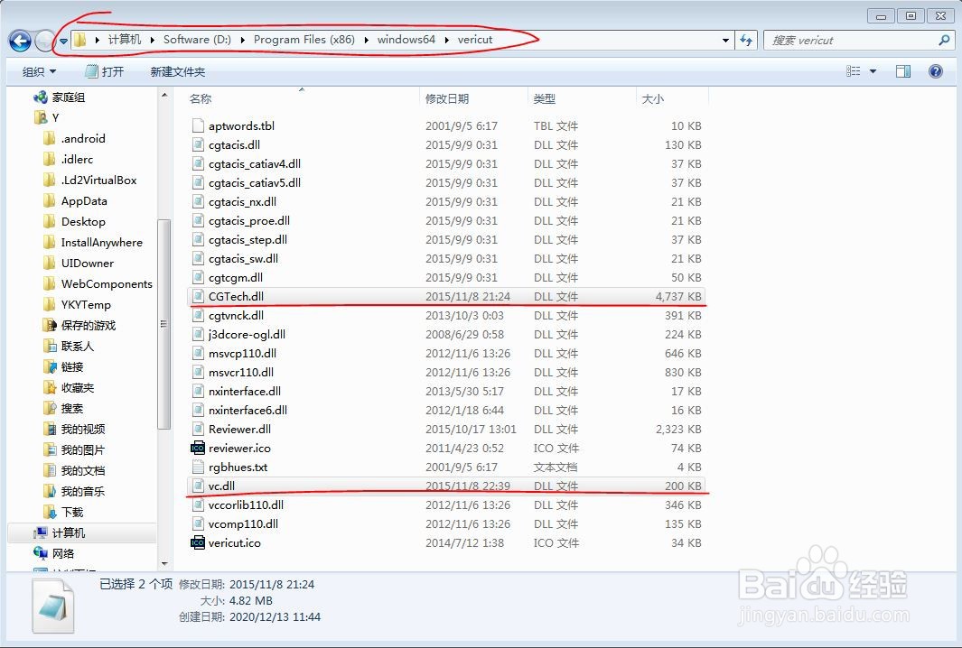Select the reviewer.ico icon file
The image size is (962, 648).
coord(198,449)
